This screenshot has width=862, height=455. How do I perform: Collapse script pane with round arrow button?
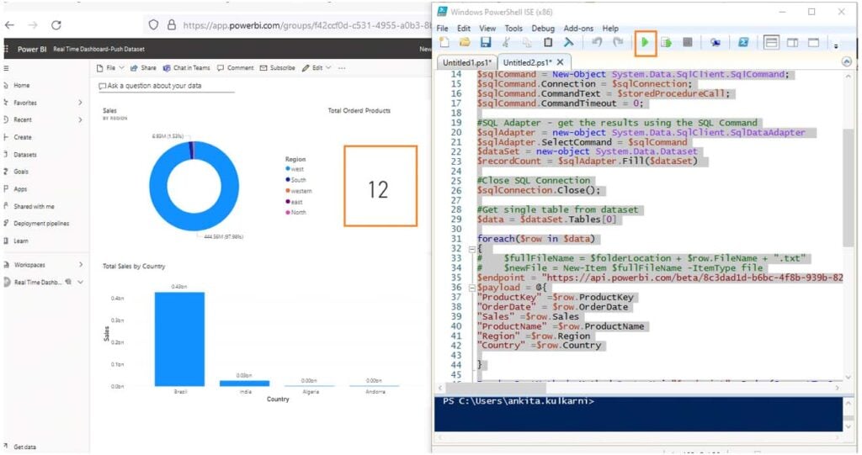click(x=847, y=62)
